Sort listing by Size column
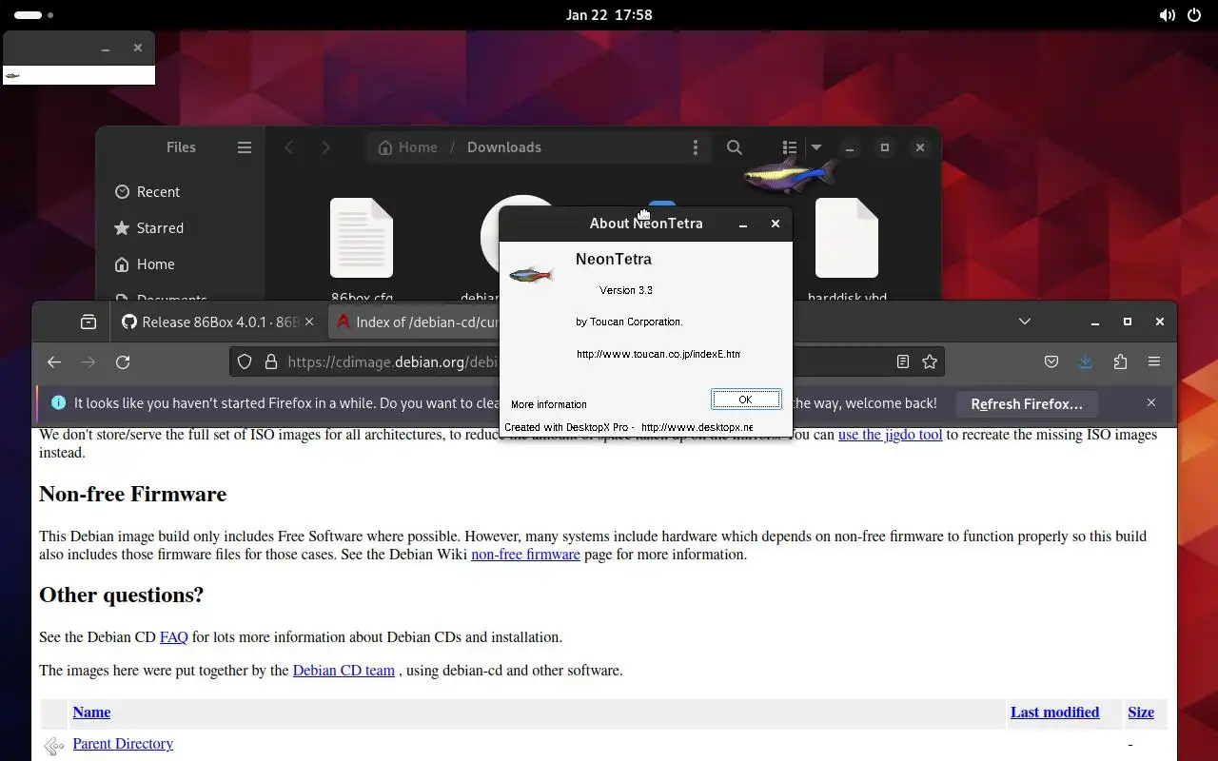Screen dimensions: 1218x761 tap(1141, 712)
